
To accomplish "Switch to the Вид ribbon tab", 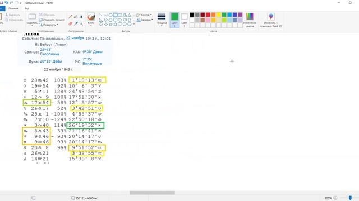I will pos(27,8).
